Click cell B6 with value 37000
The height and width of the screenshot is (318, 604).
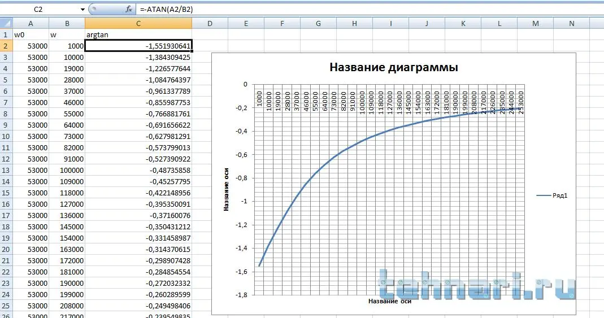pyautogui.click(x=67, y=92)
